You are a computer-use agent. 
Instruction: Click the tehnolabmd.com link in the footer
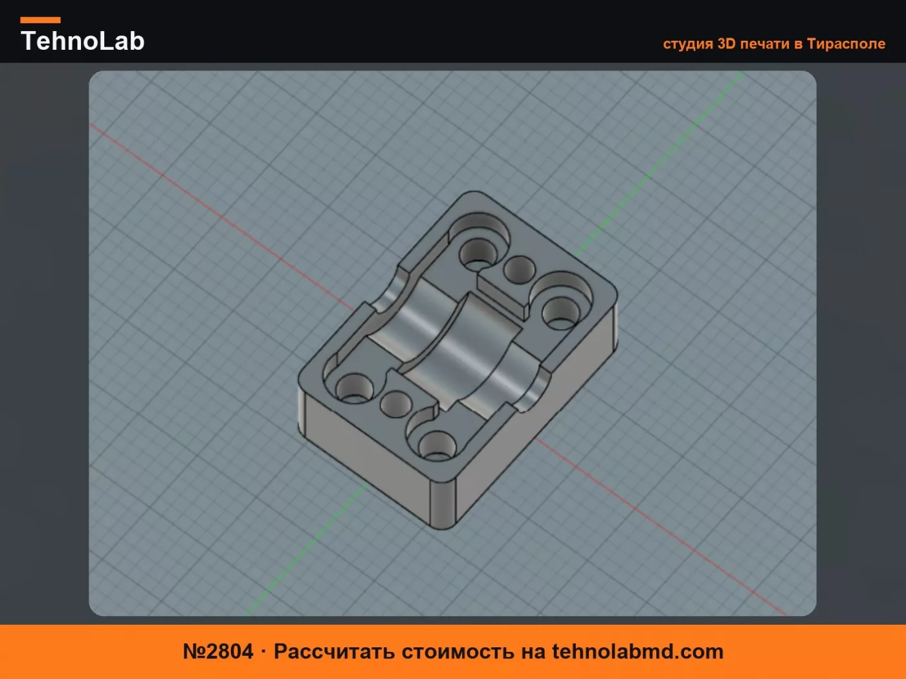[x=637, y=651]
